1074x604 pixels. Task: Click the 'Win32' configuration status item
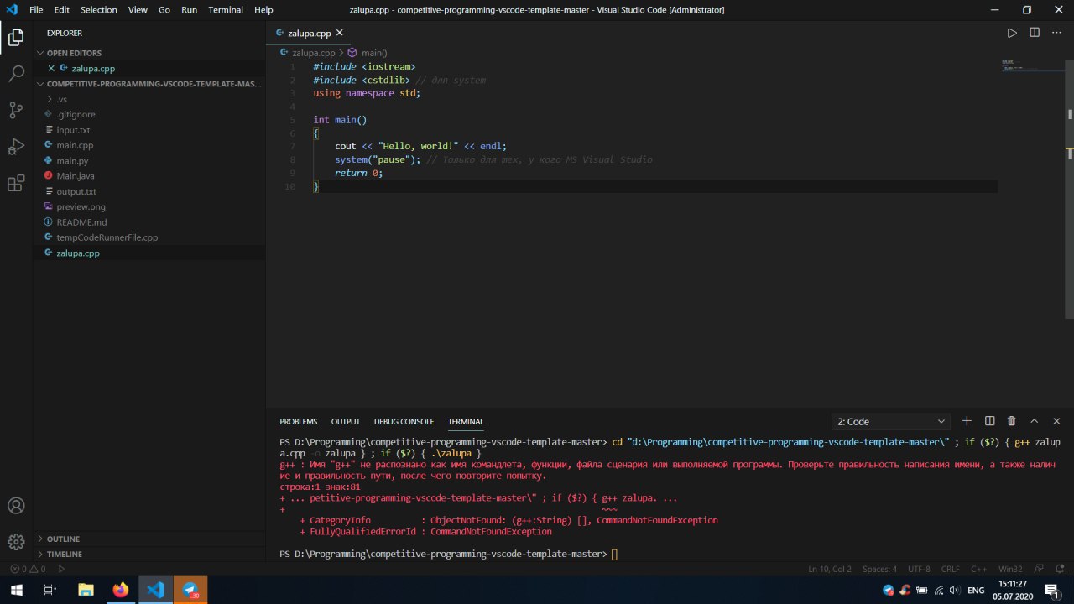1010,569
